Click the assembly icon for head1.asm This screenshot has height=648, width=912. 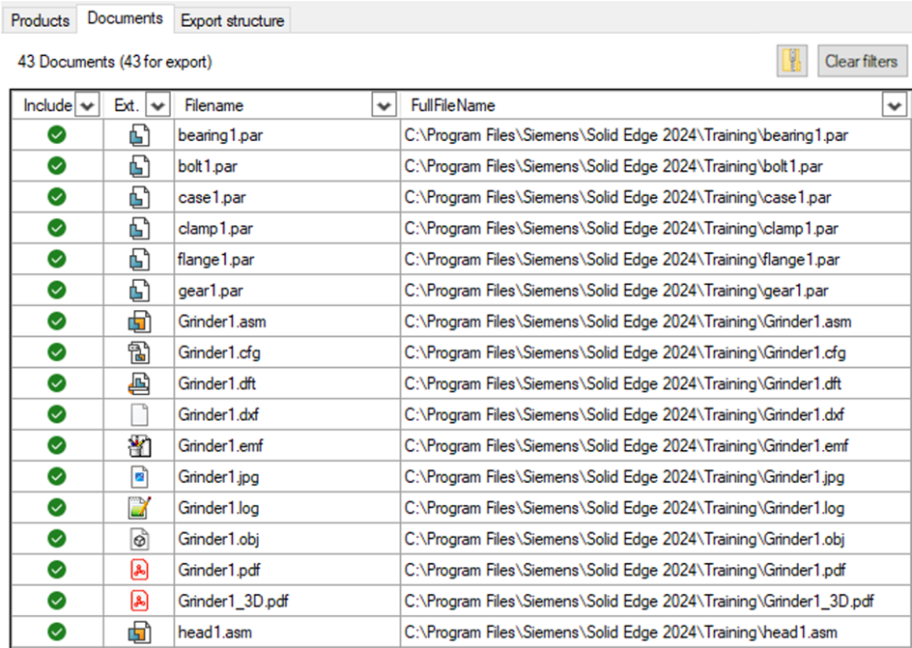(x=139, y=633)
